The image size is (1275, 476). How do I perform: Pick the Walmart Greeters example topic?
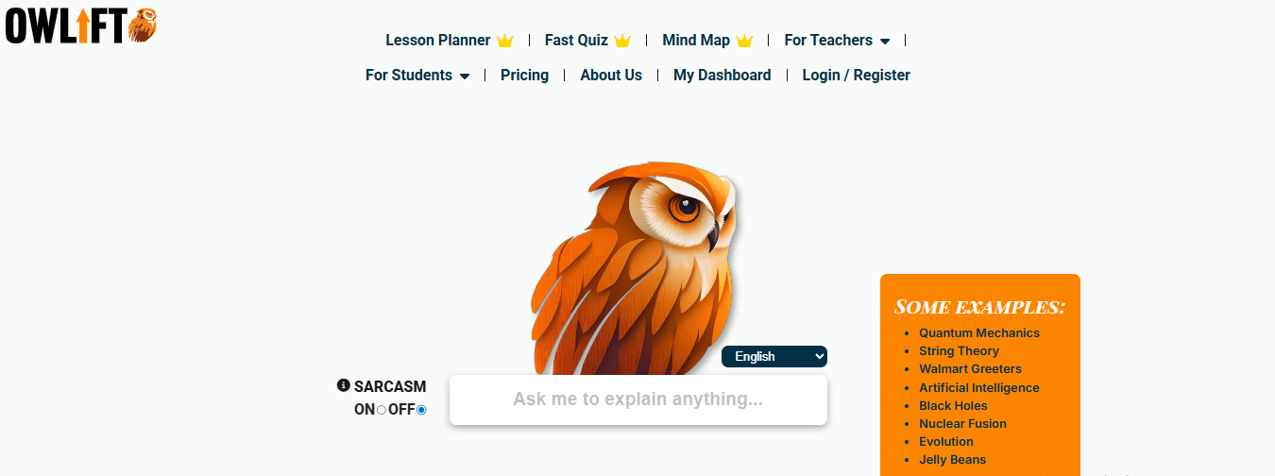point(970,368)
